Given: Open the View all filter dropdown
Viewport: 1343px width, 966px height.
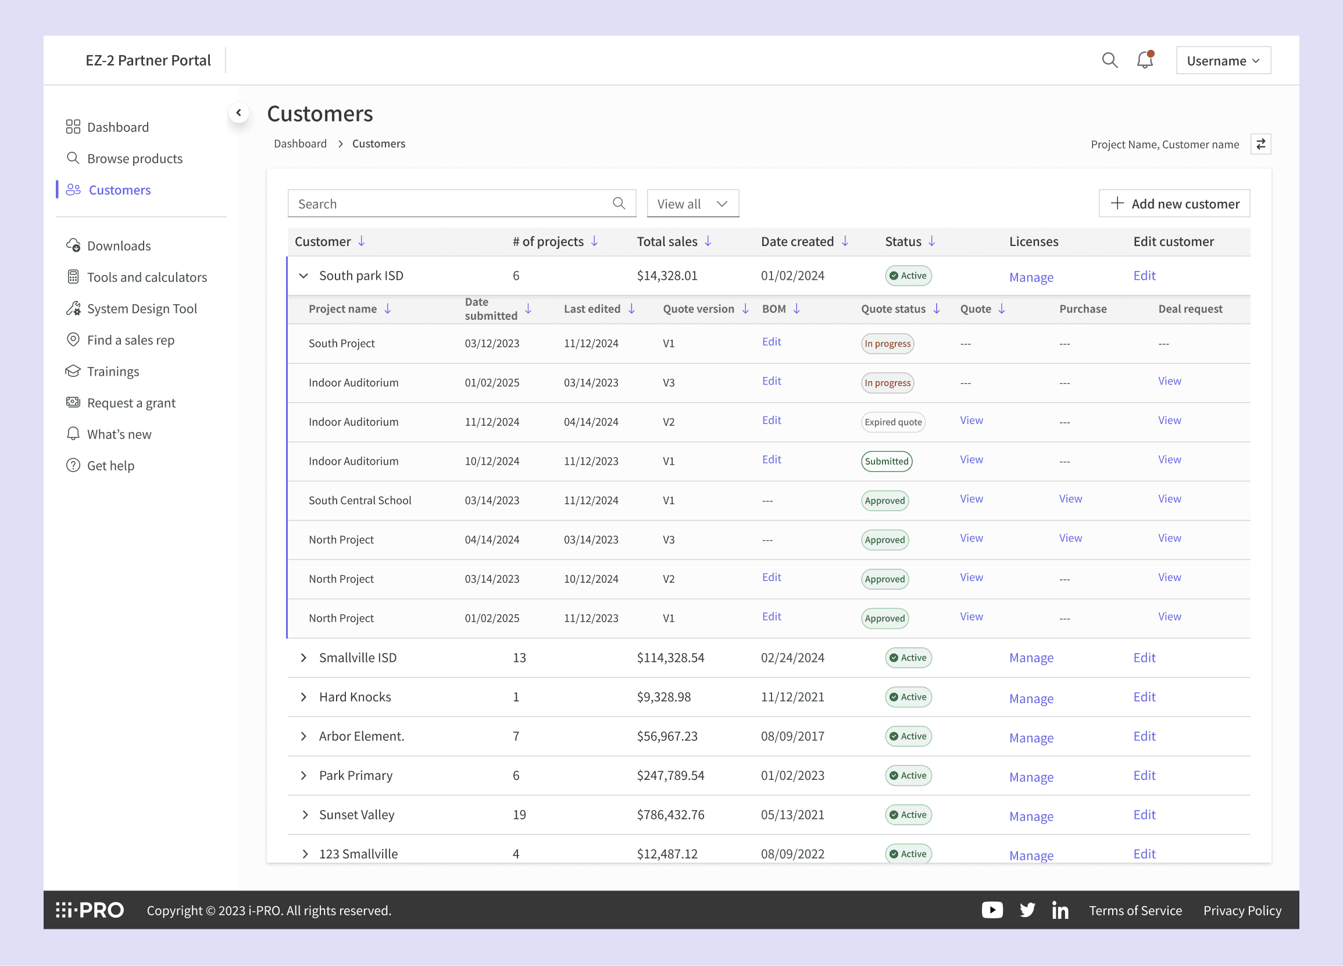Looking at the screenshot, I should pyautogui.click(x=692, y=204).
